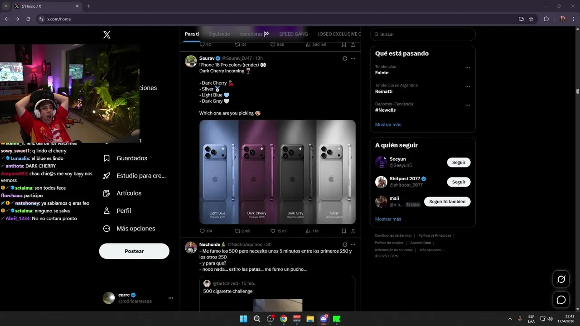This screenshot has width=580, height=326.
Task: Open more options for the Falete trend
Action: tap(468, 67)
